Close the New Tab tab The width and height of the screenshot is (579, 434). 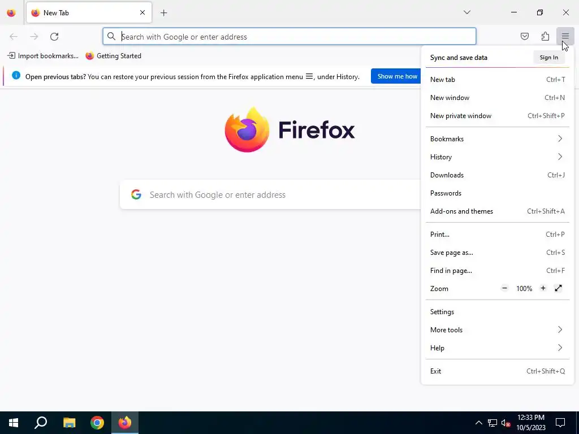point(142,12)
